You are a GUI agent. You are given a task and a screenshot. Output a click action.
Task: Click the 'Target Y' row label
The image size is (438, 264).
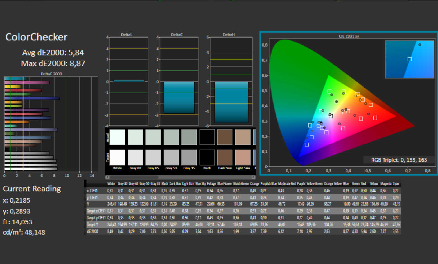pyautogui.click(x=92, y=225)
